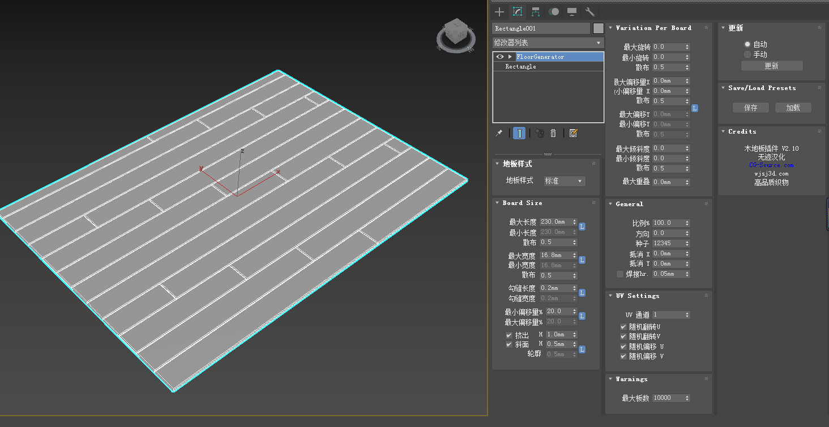Screen dimensions: 829x427
Task: Open the Create panel plus icon
Action: (x=499, y=11)
